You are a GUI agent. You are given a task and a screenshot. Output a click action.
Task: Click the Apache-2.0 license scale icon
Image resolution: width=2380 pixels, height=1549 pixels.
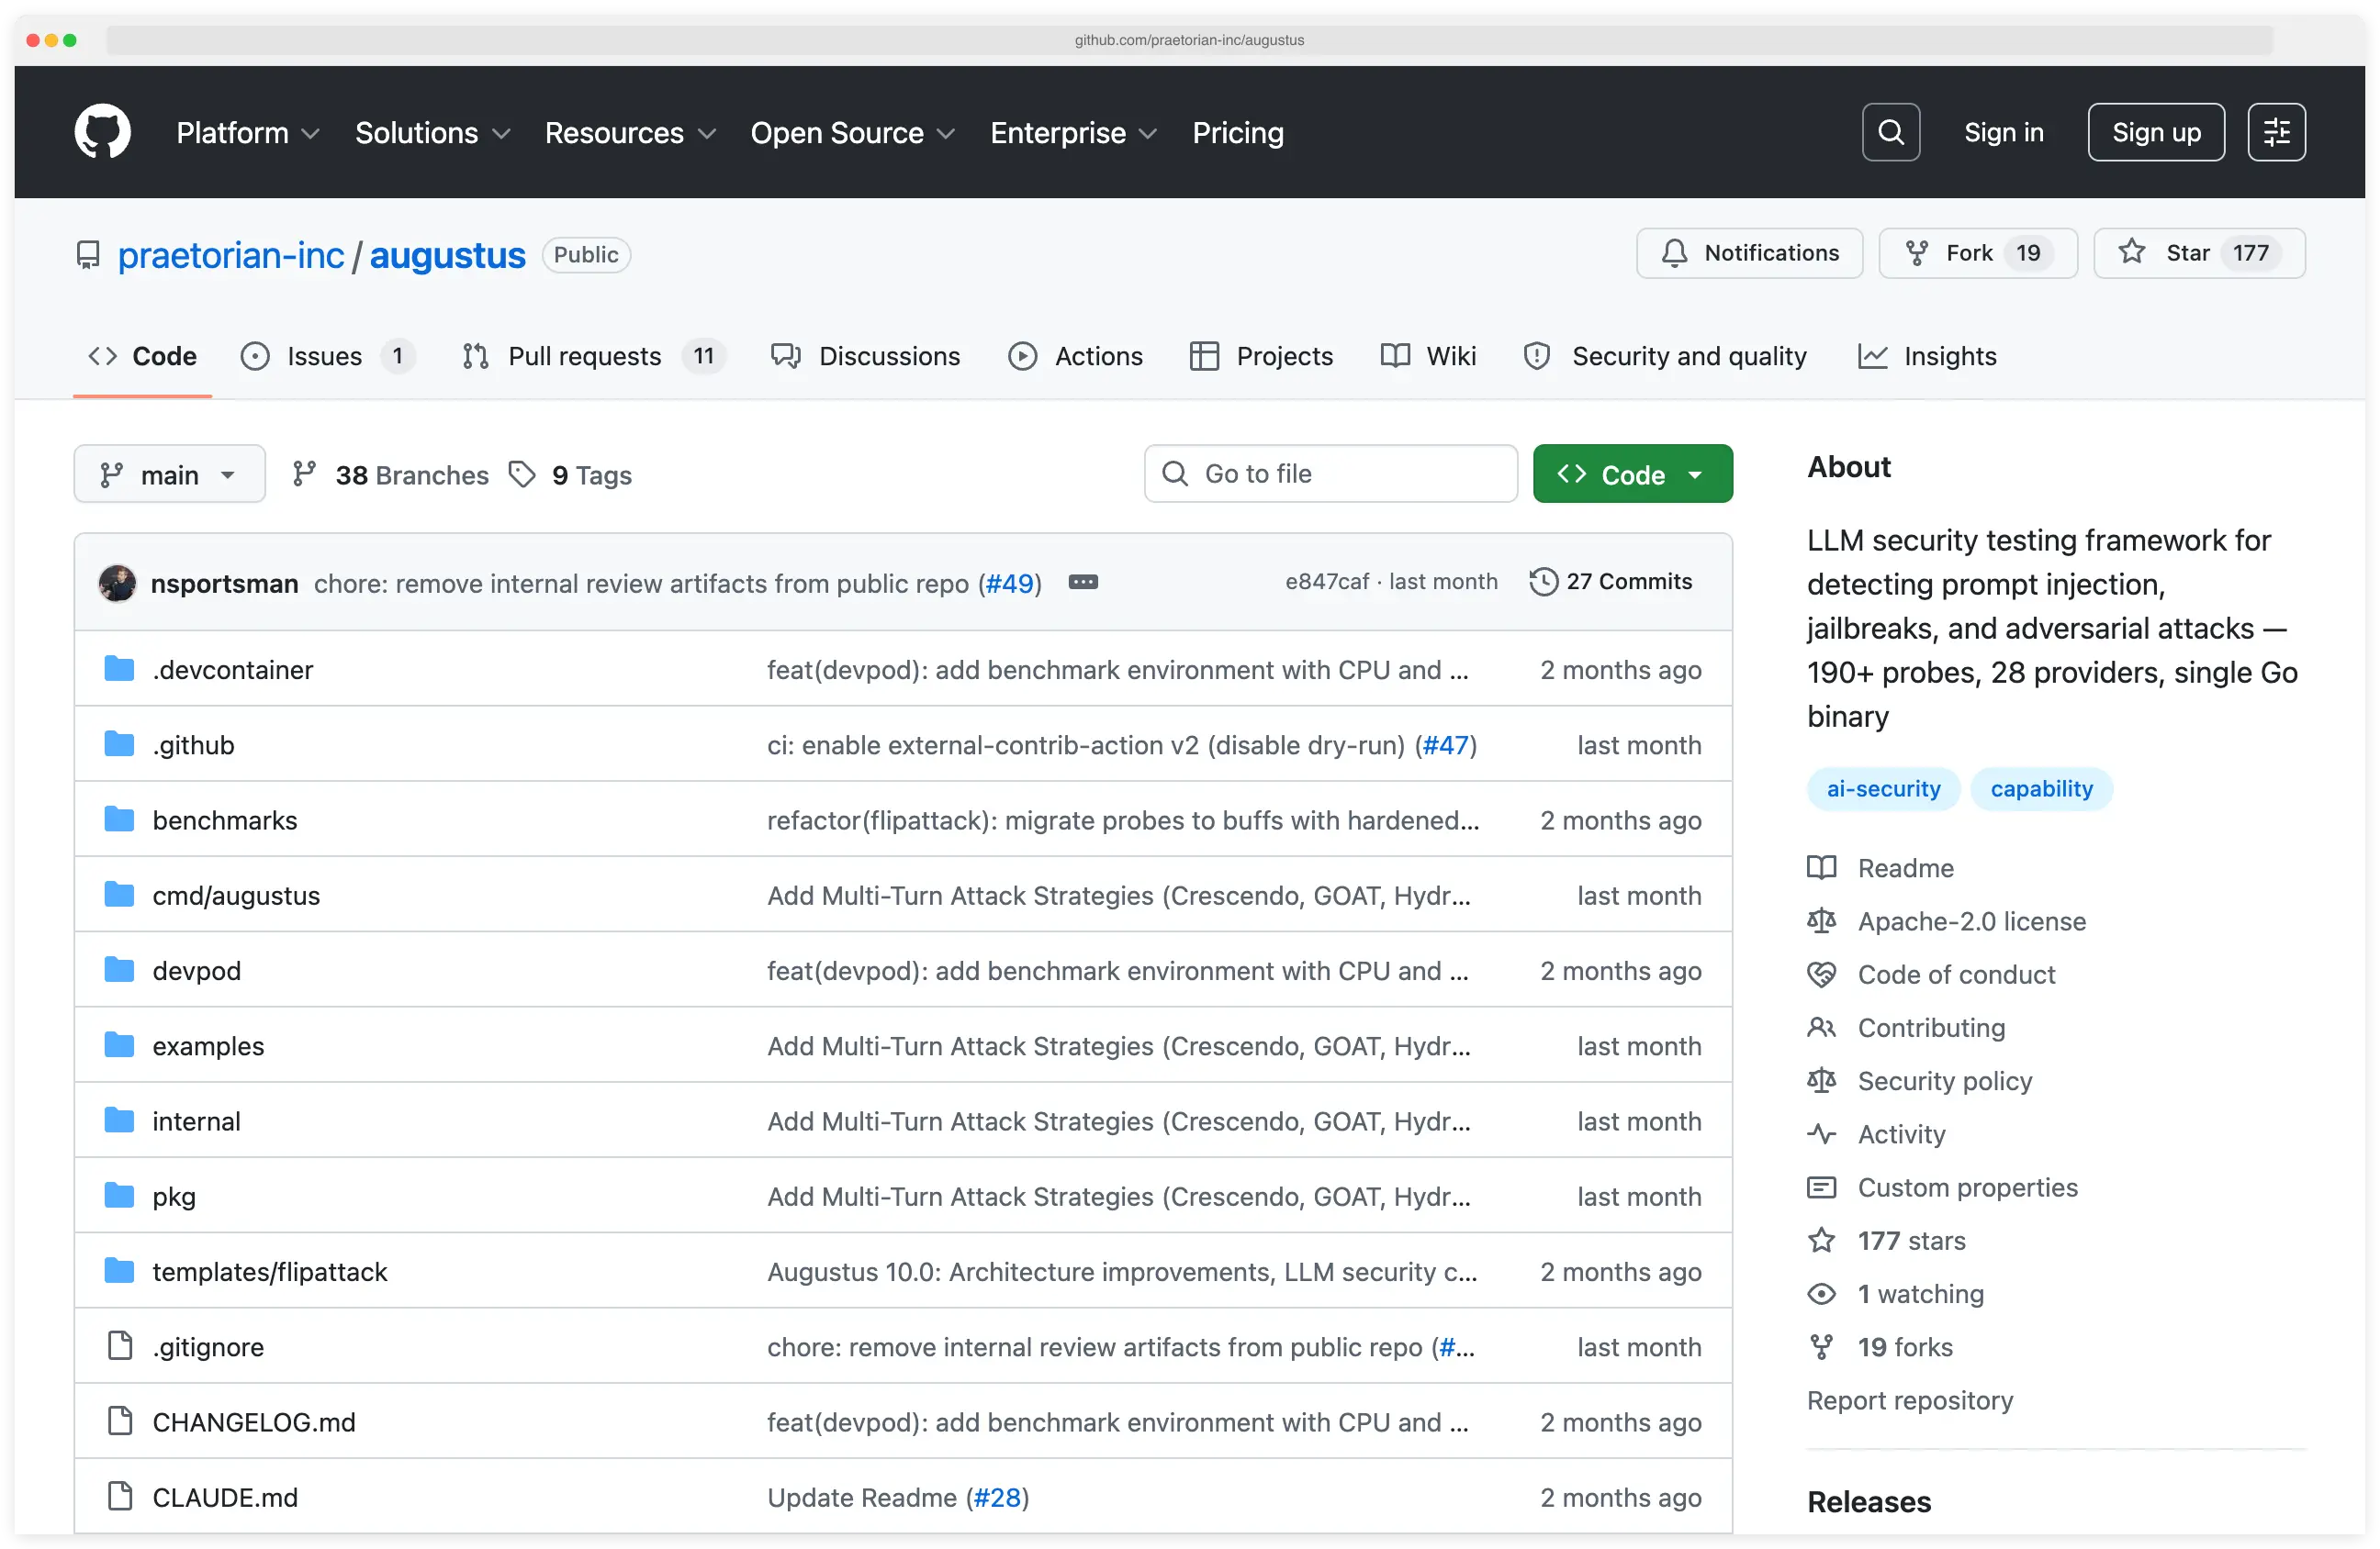coord(1821,920)
